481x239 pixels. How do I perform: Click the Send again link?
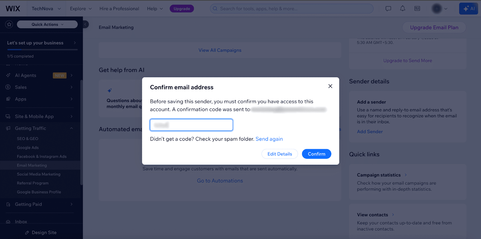269,139
